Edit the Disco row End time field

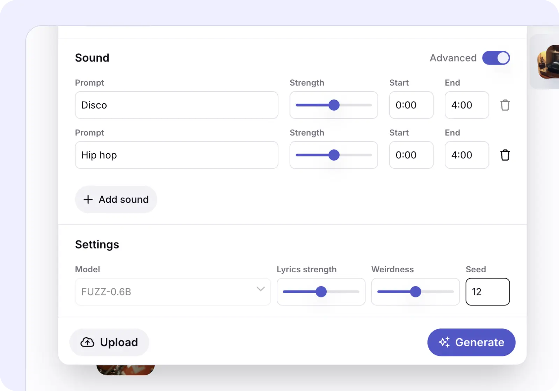pyautogui.click(x=467, y=105)
